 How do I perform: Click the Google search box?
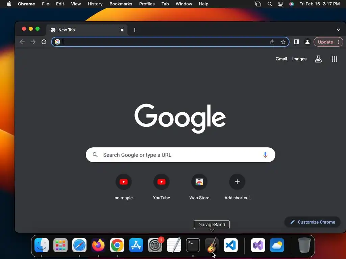click(180, 155)
